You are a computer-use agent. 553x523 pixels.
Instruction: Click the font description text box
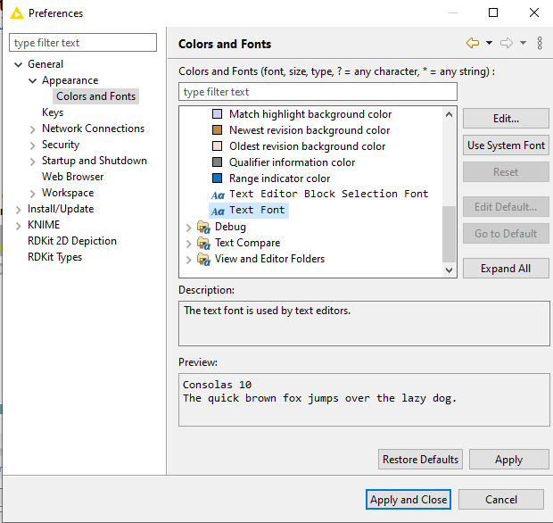tap(364, 323)
